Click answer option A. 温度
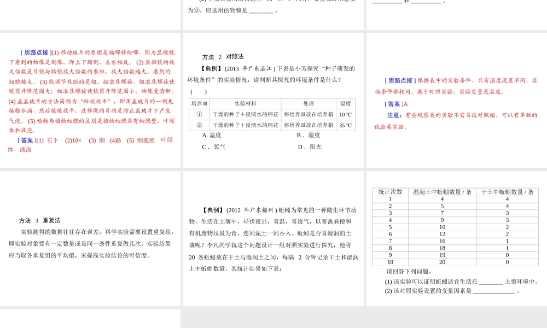 click(212, 135)
